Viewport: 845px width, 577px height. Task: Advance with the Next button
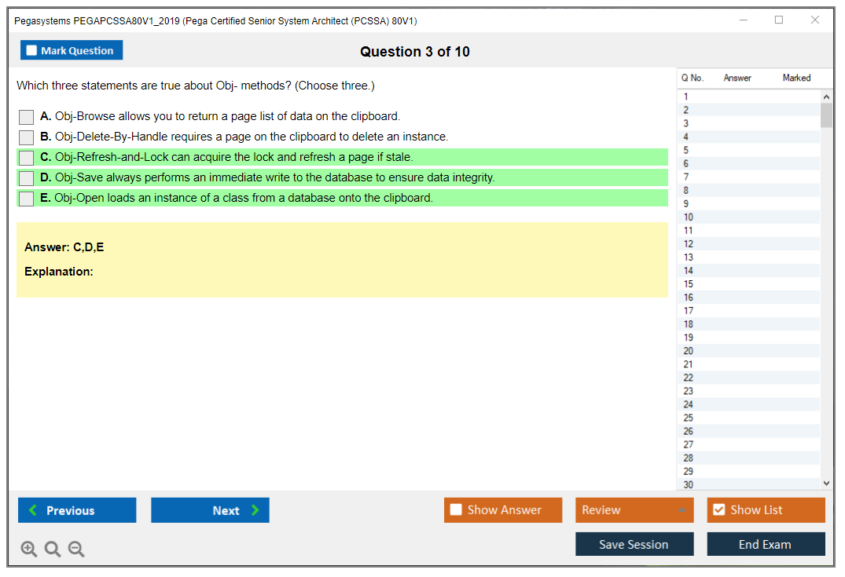210,510
